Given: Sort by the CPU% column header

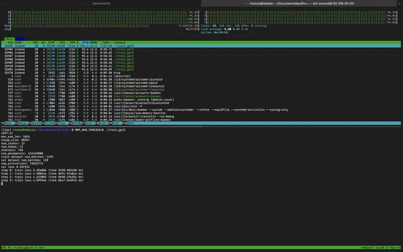Looking at the screenshot, I should tap(85, 43).
